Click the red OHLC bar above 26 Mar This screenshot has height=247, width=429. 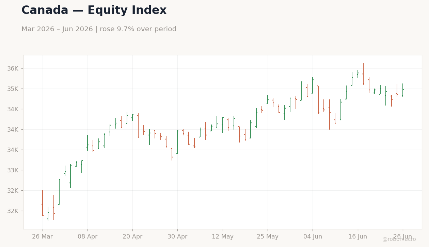pos(43,203)
